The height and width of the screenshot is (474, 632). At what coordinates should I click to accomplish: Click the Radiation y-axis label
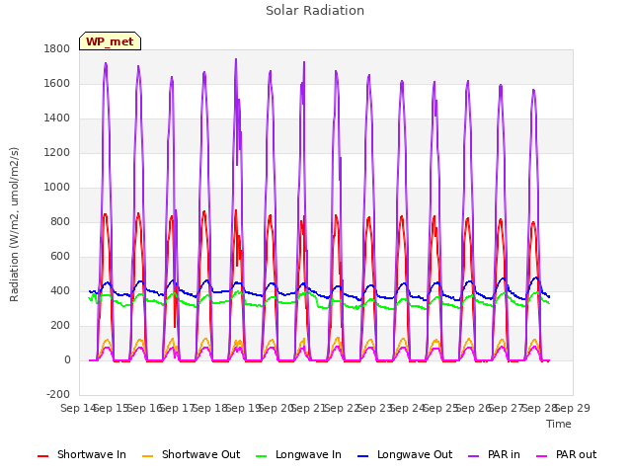coord(14,224)
